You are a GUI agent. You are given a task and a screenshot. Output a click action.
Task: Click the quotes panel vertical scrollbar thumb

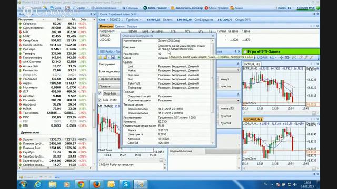pyautogui.click(x=94, y=110)
